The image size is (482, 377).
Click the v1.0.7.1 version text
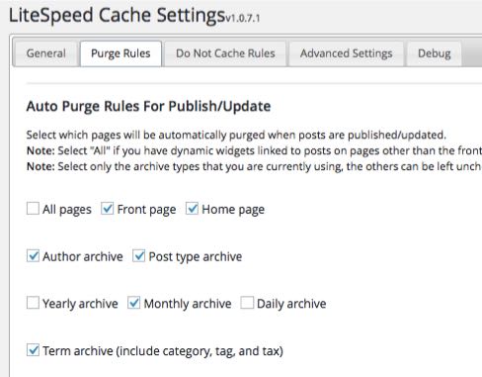243,19
